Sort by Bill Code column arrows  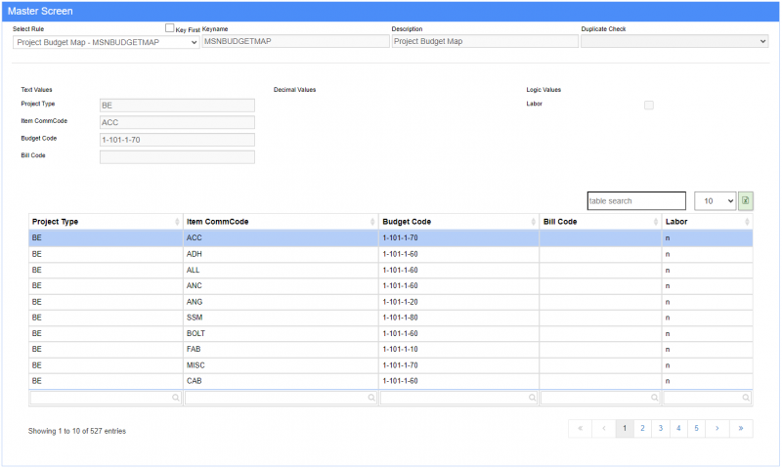(x=656, y=222)
